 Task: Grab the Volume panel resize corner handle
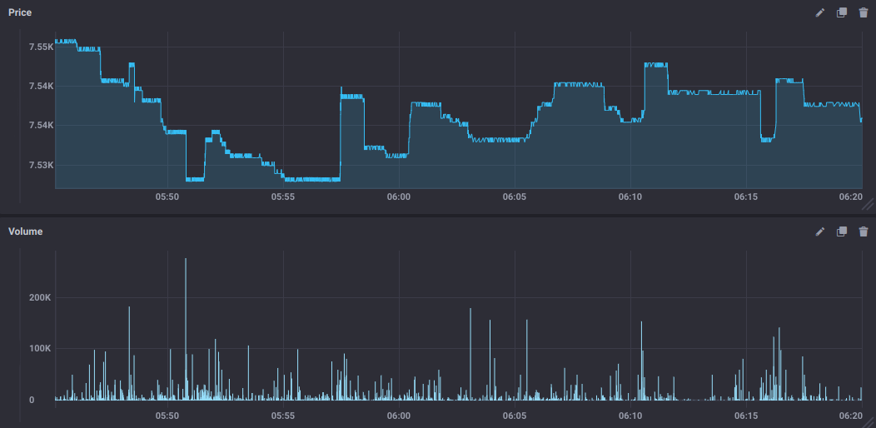870,423
